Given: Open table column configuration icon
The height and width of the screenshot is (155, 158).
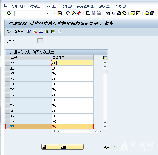Looking at the screenshot, I should 105,58.
